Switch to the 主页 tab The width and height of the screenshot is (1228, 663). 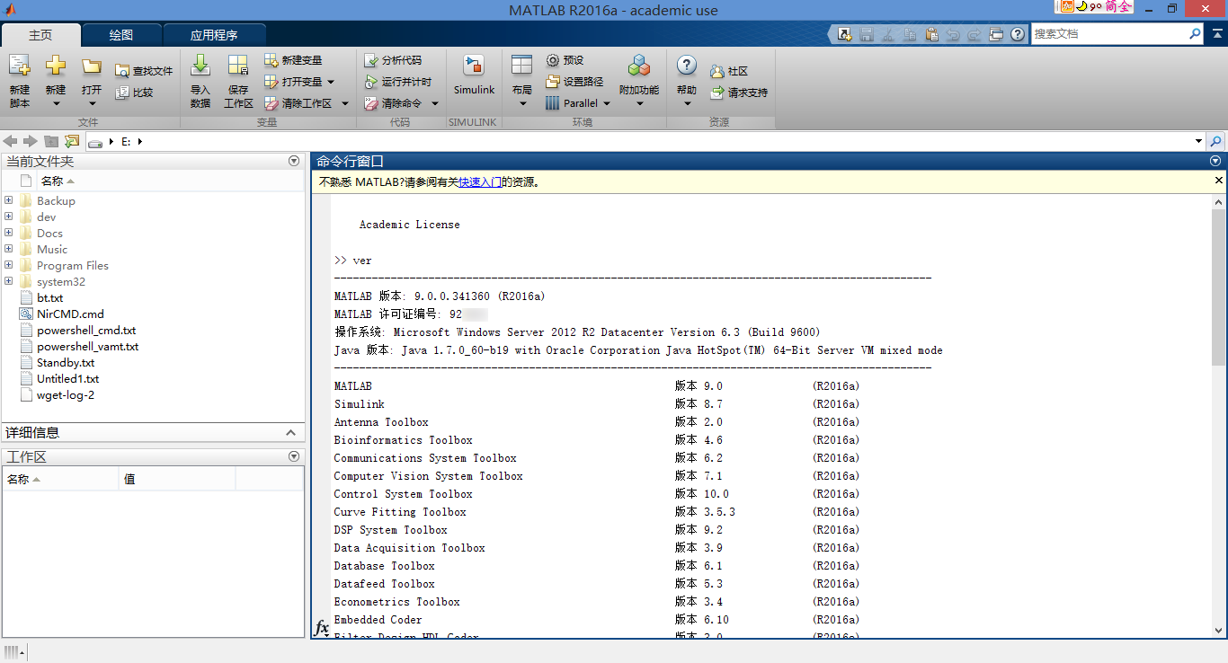coord(40,35)
